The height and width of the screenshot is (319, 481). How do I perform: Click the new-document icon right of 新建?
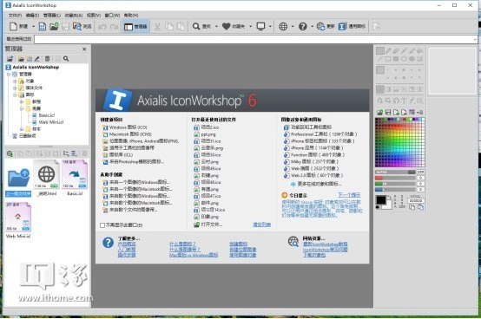click(43, 27)
